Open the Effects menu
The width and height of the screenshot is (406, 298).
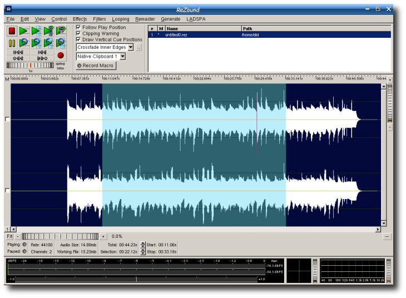(80, 19)
